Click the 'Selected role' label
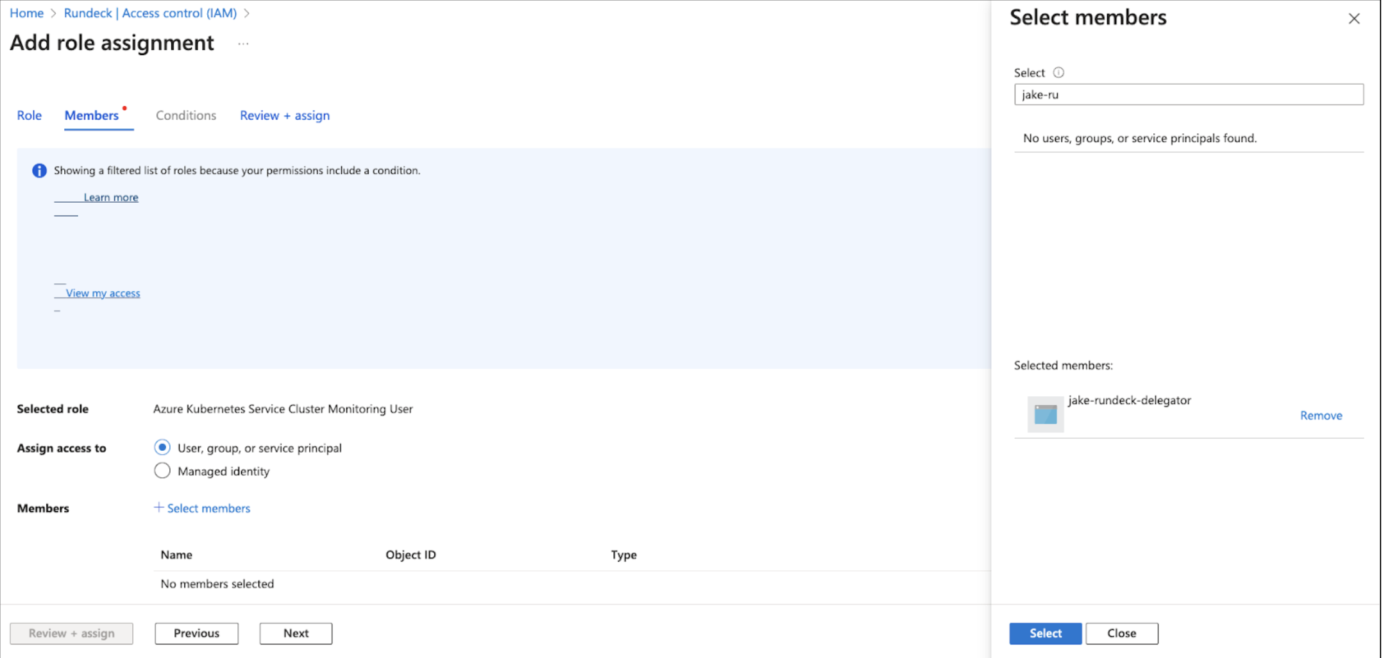The width and height of the screenshot is (1383, 658). click(53, 409)
